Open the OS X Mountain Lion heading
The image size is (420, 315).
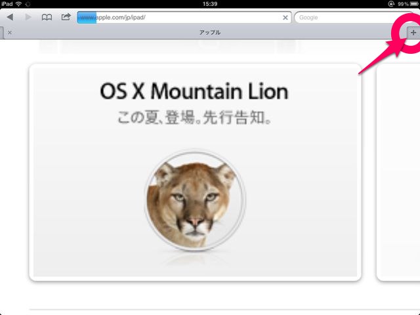[194, 91]
